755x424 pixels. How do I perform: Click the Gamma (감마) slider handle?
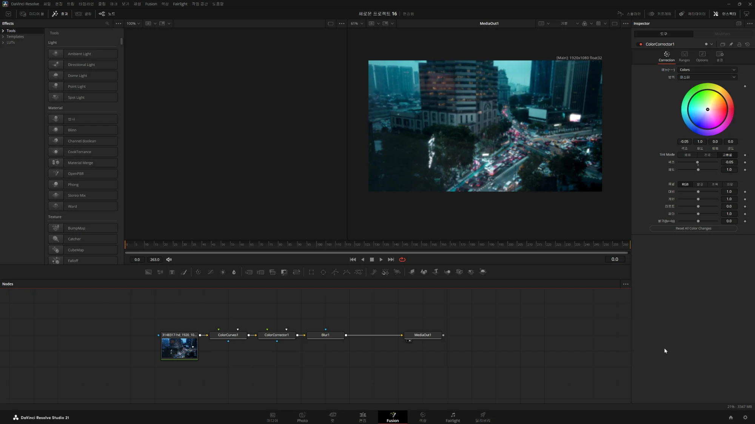(698, 214)
